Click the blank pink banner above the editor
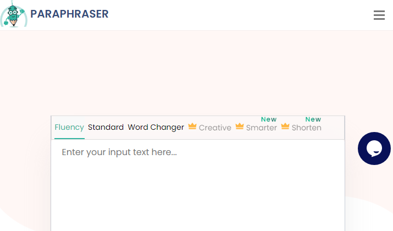 [197, 73]
